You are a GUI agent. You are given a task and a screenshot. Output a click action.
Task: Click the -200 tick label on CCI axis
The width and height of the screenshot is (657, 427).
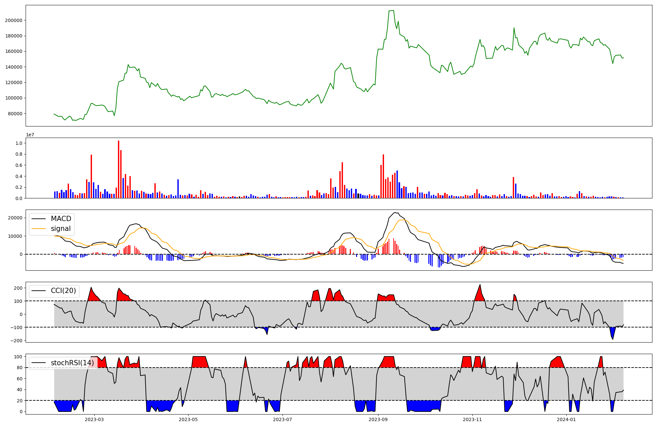coord(16,341)
